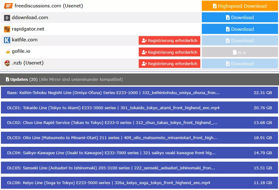Download from the rapidgator.net mirror
Viewport: 279px width, 190px height.
(240, 29)
